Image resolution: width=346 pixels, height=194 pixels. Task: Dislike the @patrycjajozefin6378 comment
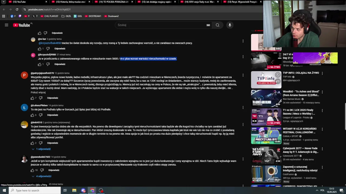(x=41, y=98)
